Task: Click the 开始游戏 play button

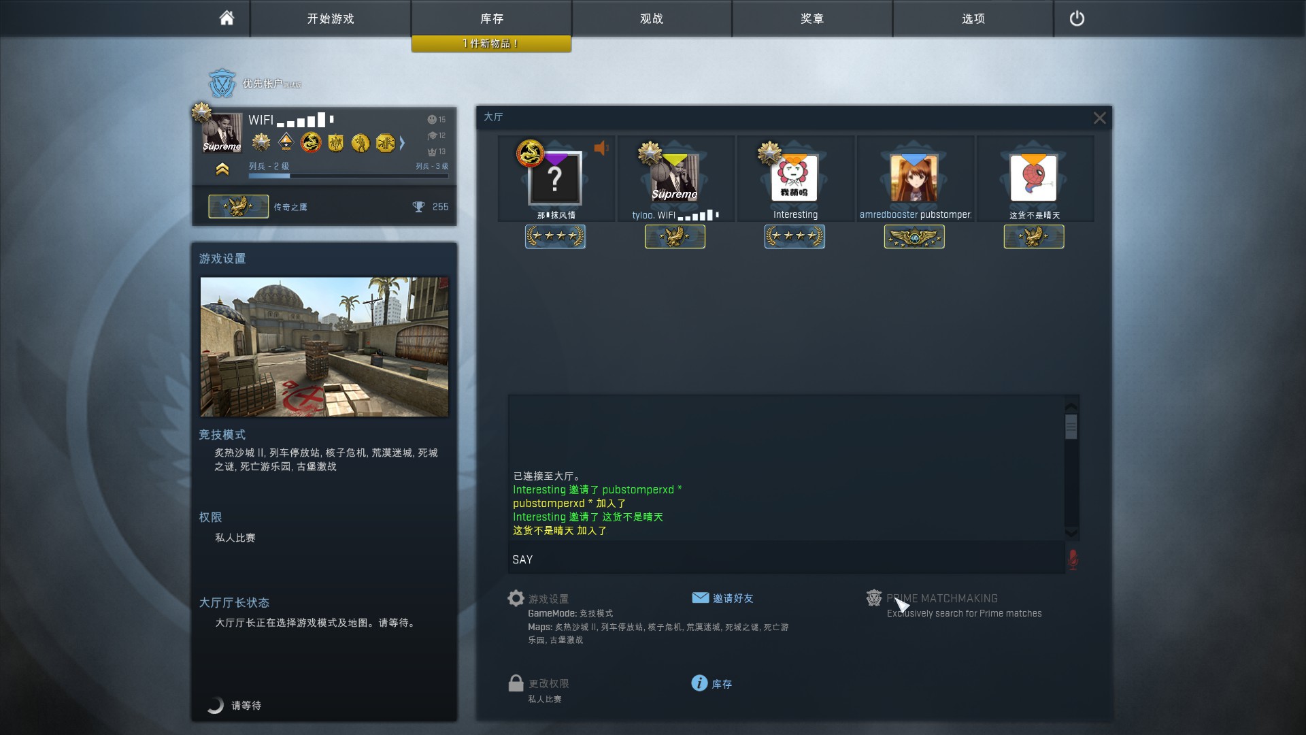Action: pos(331,18)
